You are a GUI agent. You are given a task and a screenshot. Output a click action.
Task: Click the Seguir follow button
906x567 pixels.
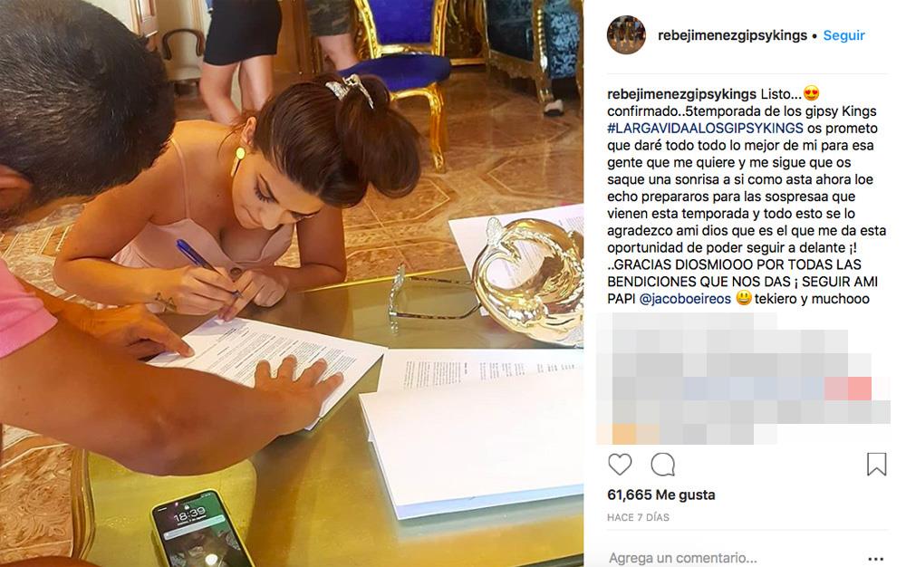(x=843, y=35)
